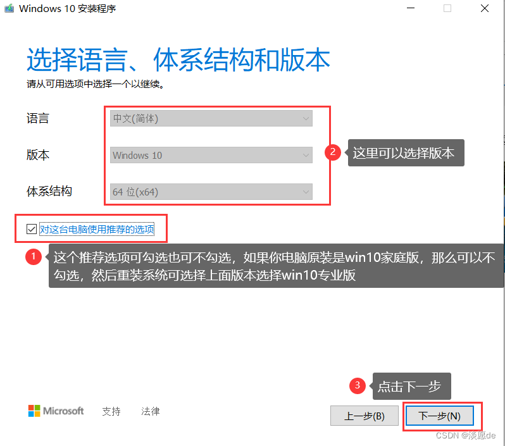Click the 对这台电脑使用推荐的选项 label text
Viewport: 505px width, 446px height.
97,229
